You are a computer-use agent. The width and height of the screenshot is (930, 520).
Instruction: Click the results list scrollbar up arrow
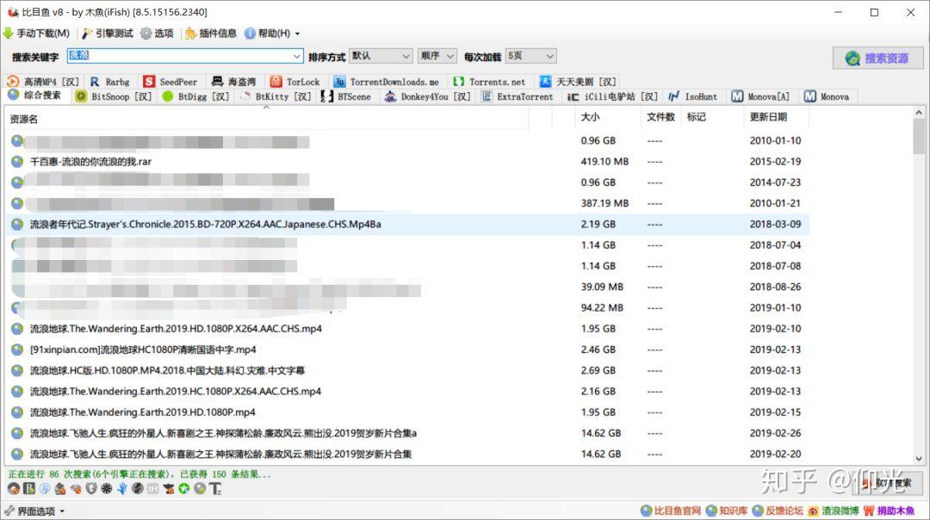point(919,113)
